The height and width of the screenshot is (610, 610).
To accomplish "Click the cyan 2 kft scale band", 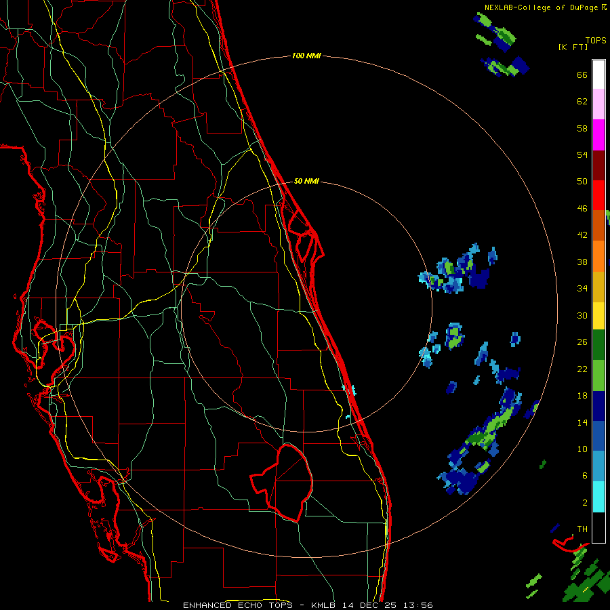I will [x=598, y=497].
